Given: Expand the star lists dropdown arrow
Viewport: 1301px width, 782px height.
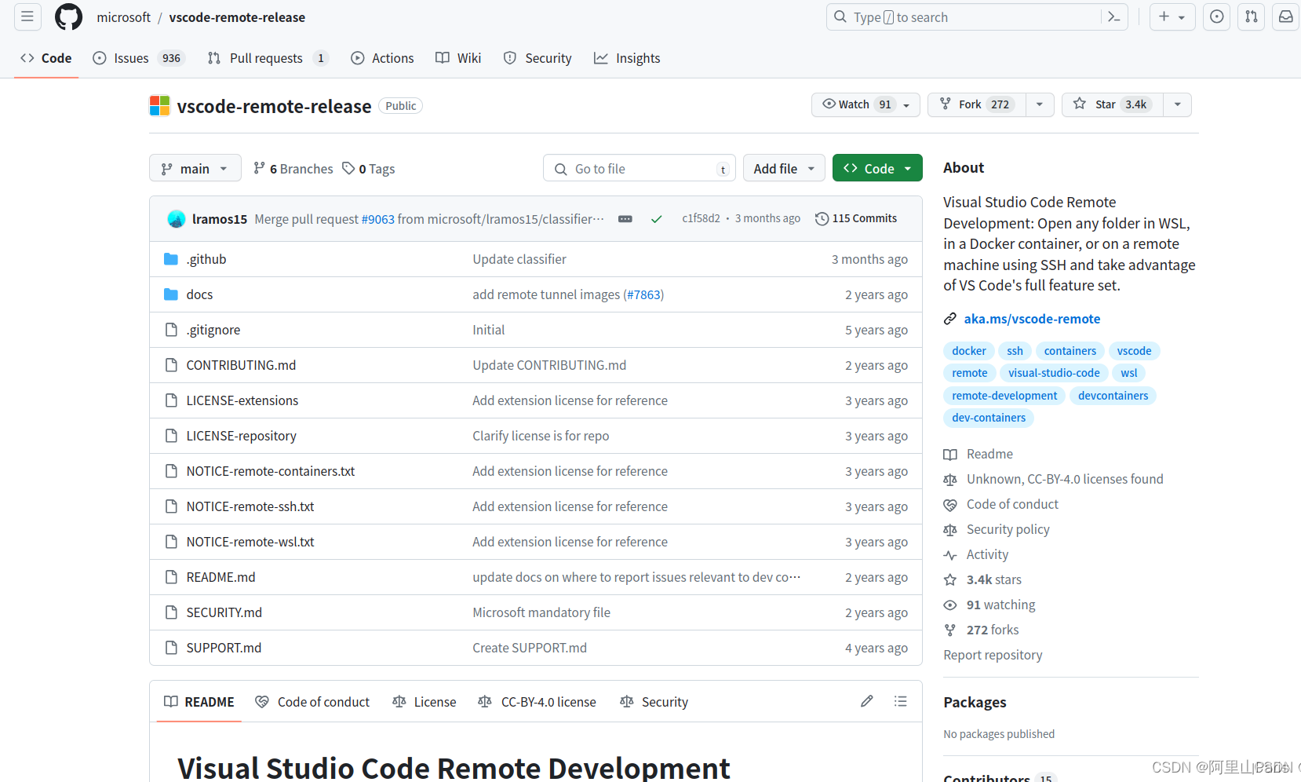Looking at the screenshot, I should point(1177,104).
